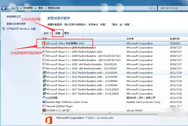Click the back navigation arrow button
Screen dimensions: 188x126
[x=4, y=8]
